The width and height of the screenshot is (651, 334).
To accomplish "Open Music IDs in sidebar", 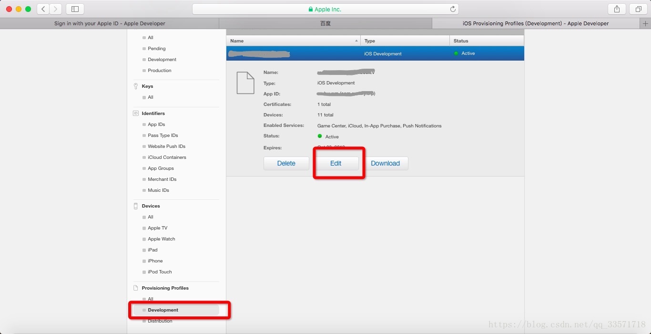I will [x=159, y=190].
